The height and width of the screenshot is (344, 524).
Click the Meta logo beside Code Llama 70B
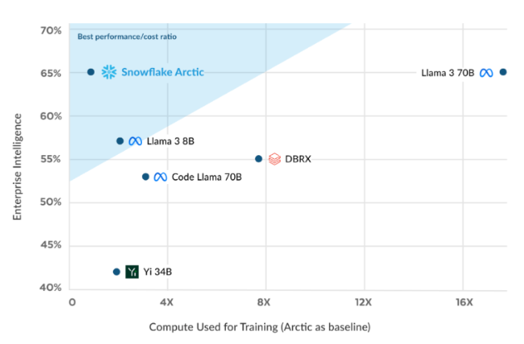point(160,177)
